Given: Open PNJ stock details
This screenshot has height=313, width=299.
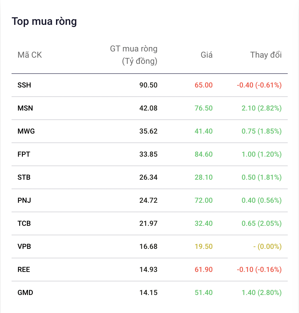Looking at the screenshot, I should pyautogui.click(x=24, y=200).
